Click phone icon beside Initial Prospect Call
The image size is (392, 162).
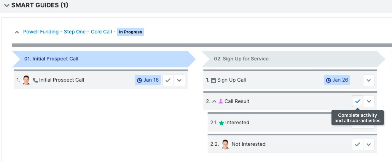click(35, 80)
